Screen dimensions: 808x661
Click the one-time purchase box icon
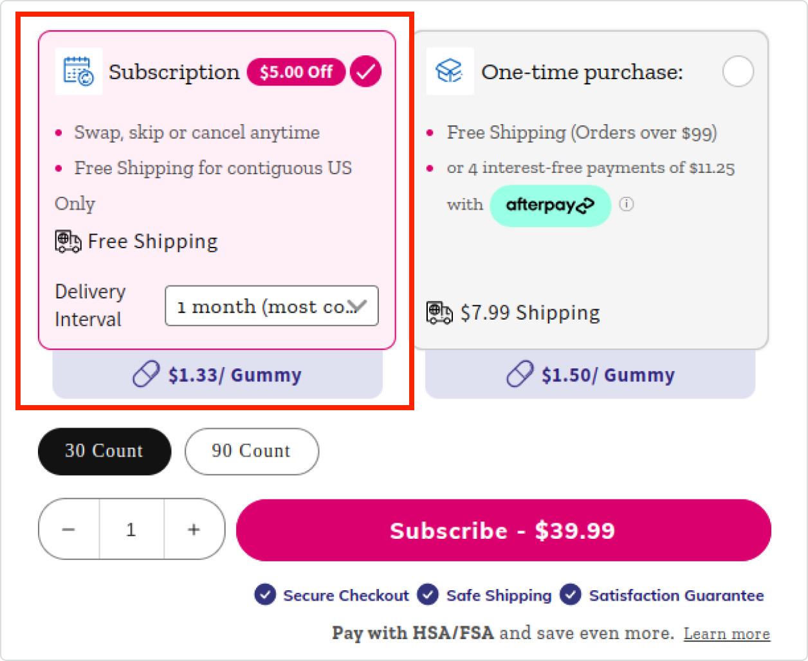point(450,71)
